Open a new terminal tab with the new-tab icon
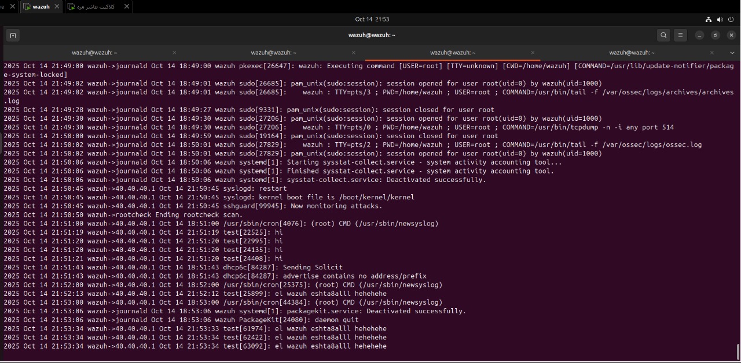This screenshot has width=741, height=363. tap(13, 35)
